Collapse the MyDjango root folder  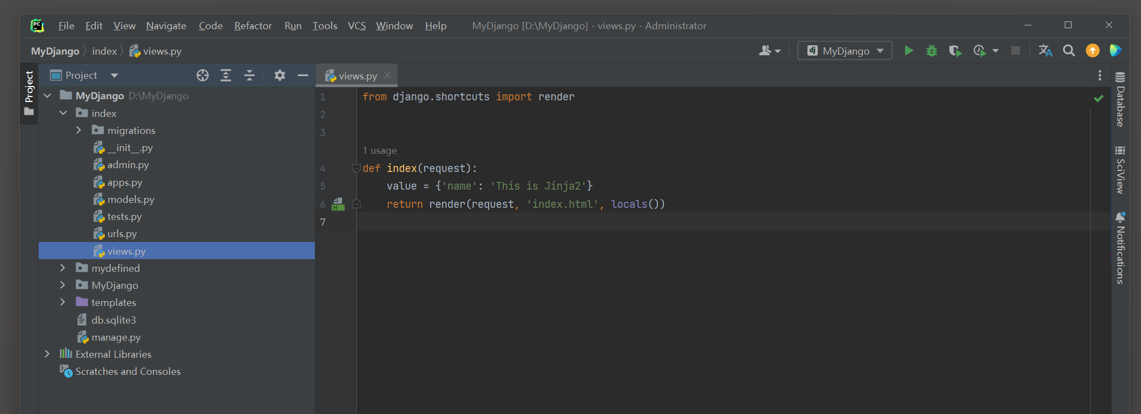[47, 96]
